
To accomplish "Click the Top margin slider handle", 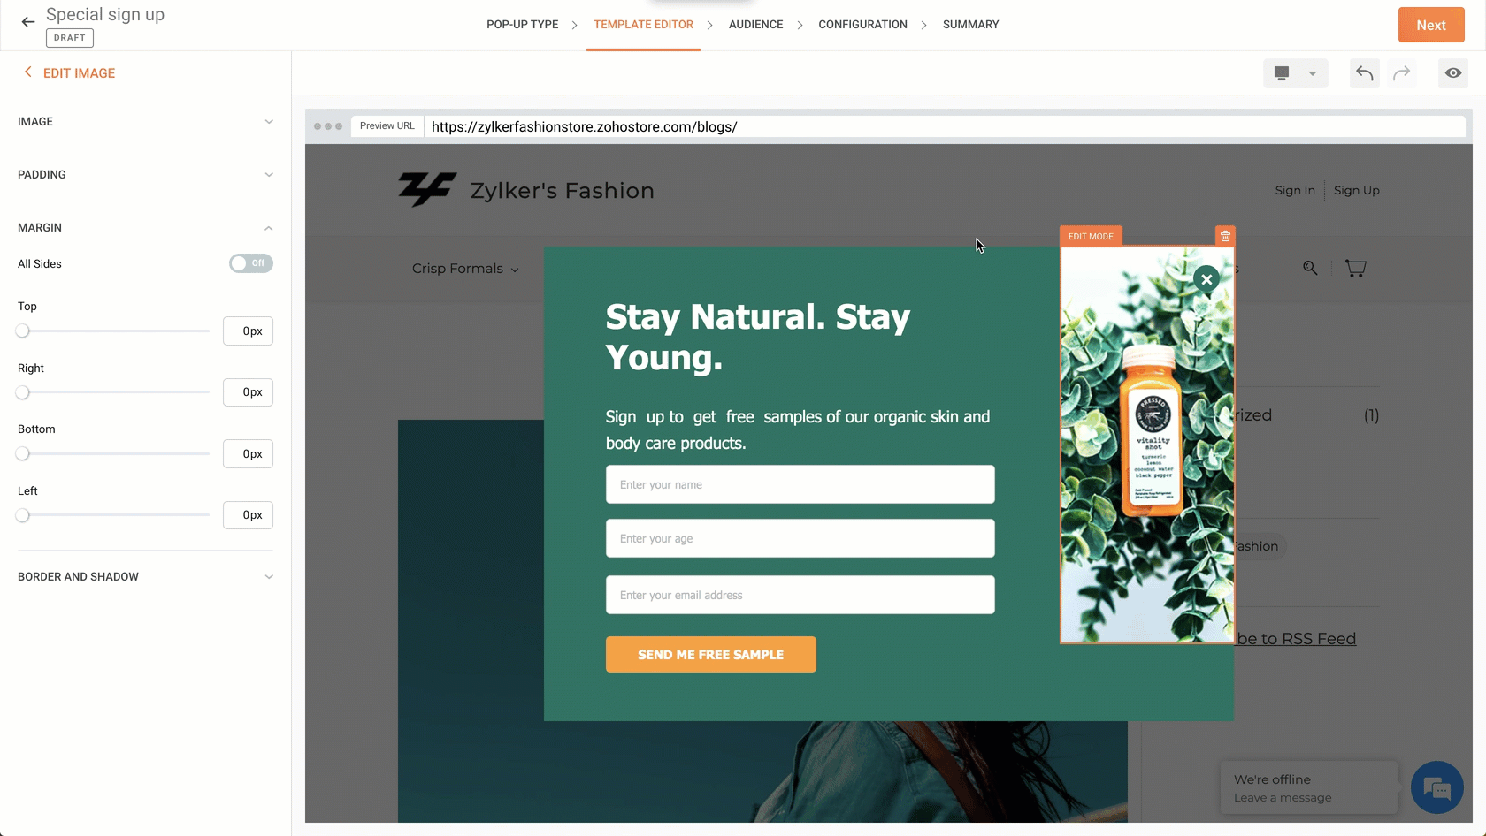I will pos(23,331).
